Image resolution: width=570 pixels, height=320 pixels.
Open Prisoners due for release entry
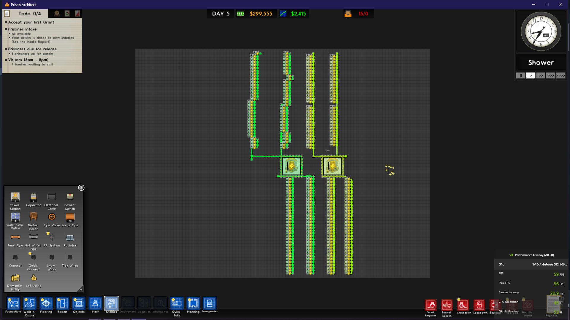point(32,49)
